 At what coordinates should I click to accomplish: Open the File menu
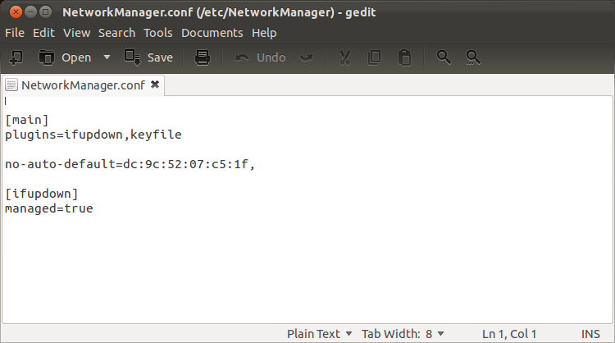[15, 33]
